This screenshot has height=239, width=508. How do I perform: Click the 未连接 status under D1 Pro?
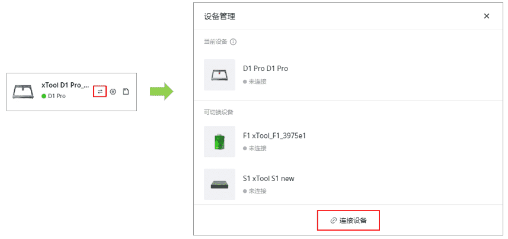click(255, 82)
